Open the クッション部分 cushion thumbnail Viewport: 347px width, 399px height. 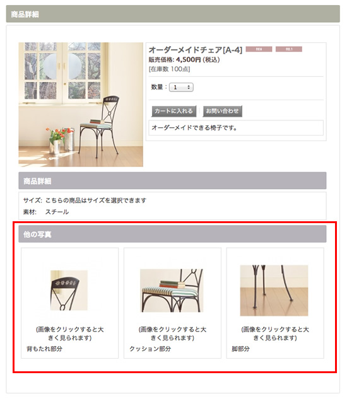click(172, 291)
